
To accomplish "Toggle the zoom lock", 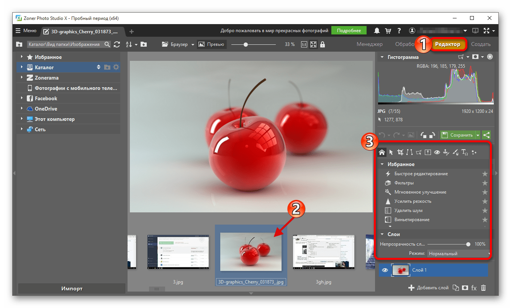I will point(323,44).
